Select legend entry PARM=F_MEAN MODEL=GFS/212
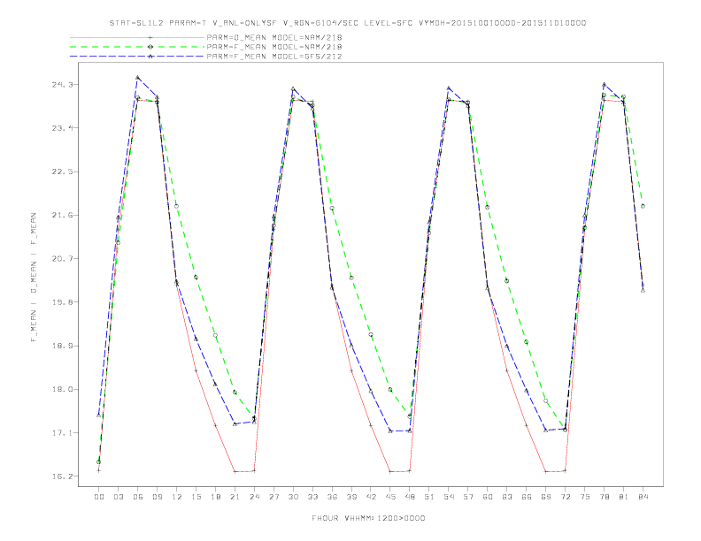 [274, 57]
